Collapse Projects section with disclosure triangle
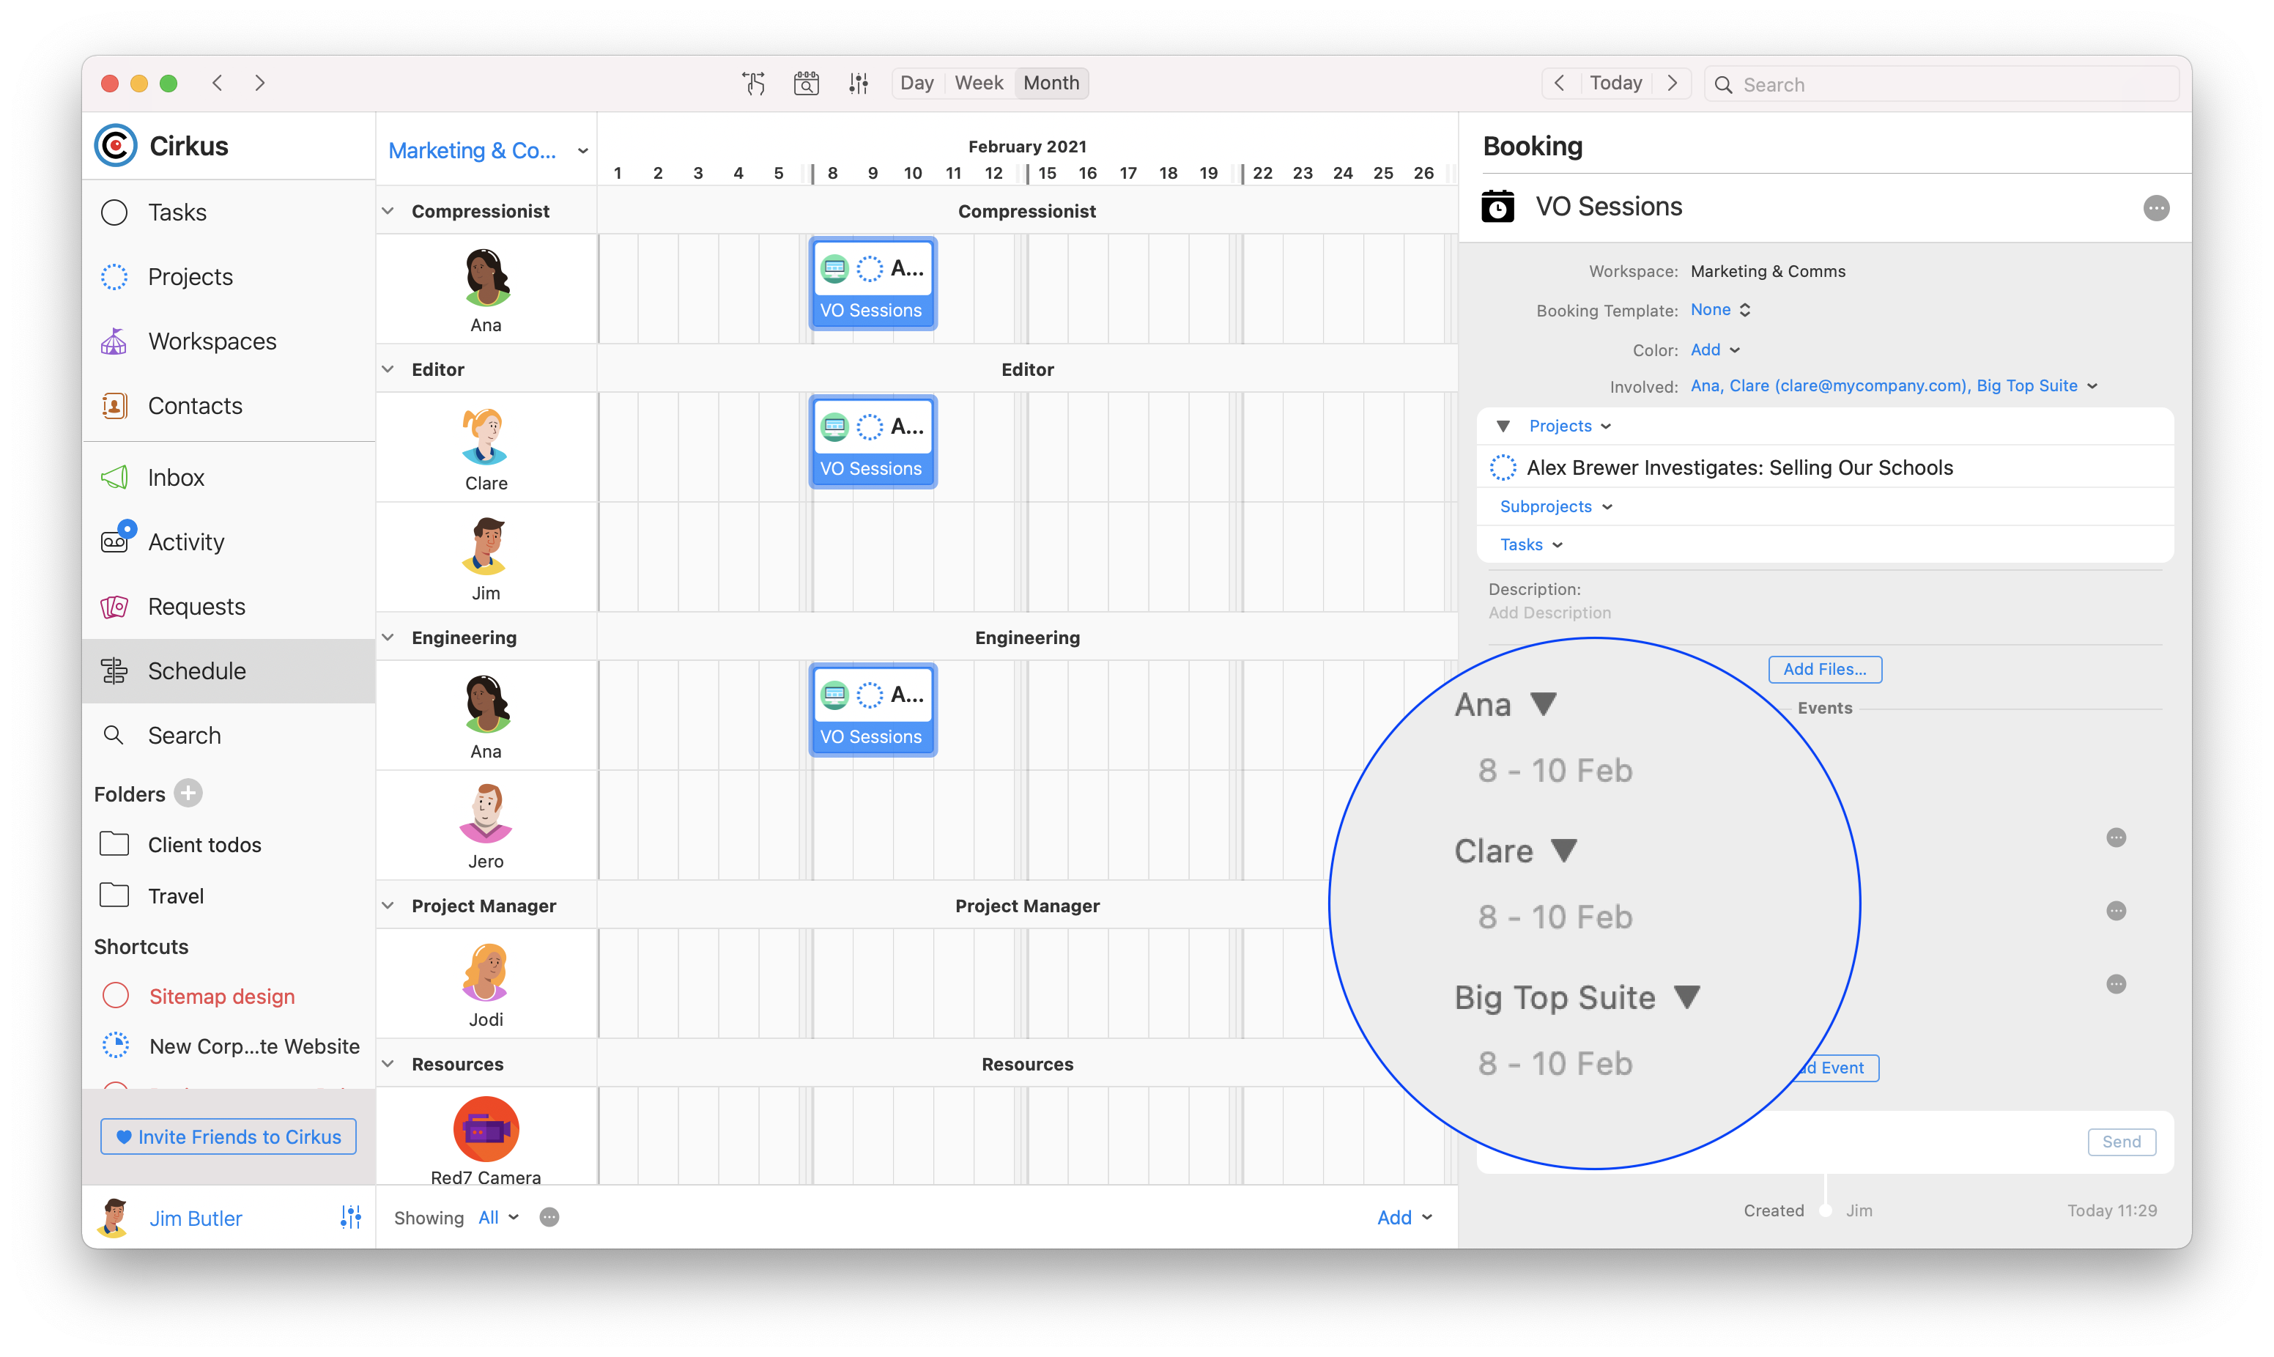Image resolution: width=2274 pixels, height=1357 pixels. tap(1503, 426)
